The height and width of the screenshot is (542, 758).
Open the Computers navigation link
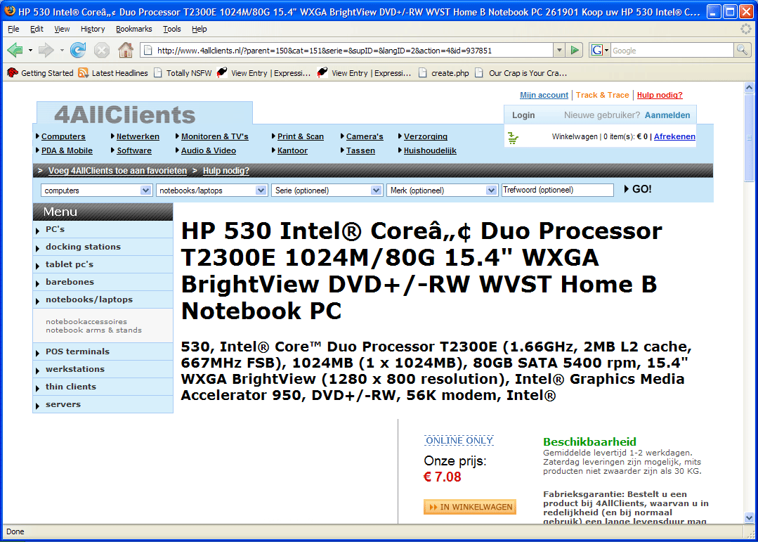point(63,136)
